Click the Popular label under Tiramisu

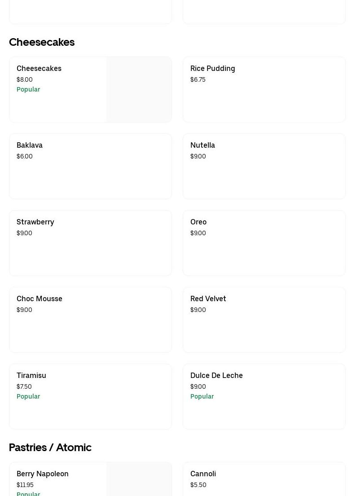28,396
